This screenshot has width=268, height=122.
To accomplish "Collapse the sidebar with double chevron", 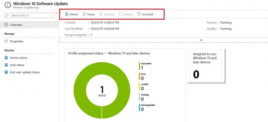I will [x=56, y=13].
